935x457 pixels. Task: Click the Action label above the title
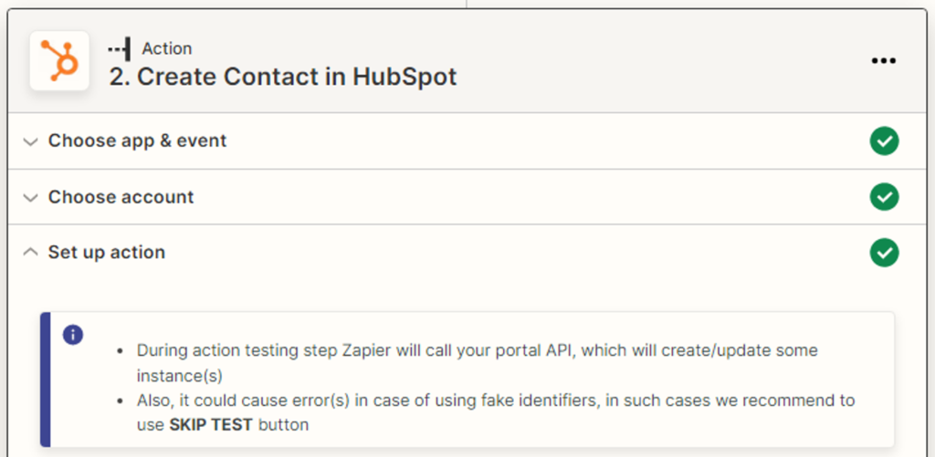pos(167,48)
